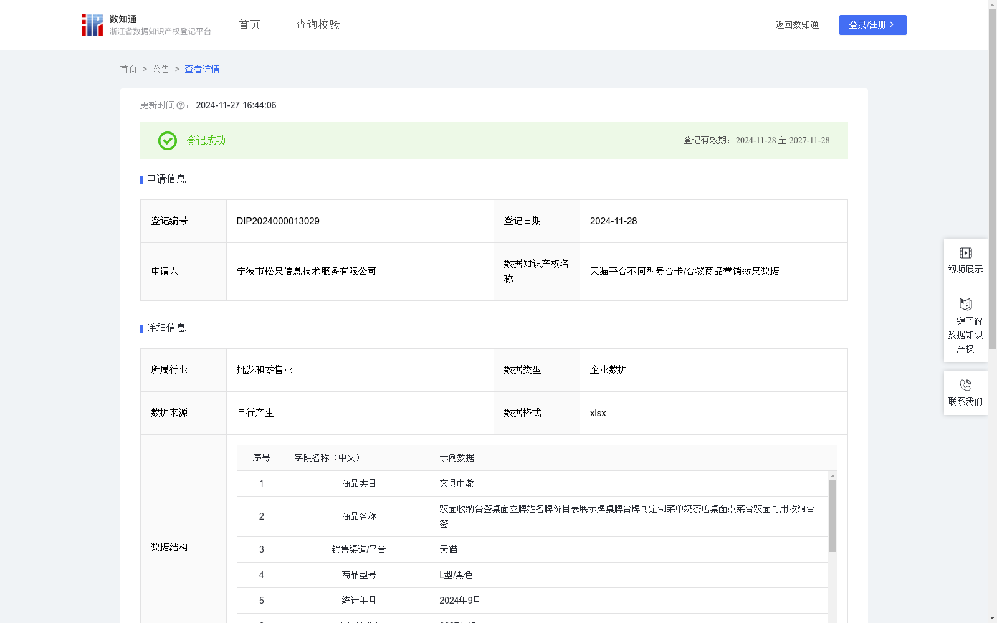The width and height of the screenshot is (997, 623).
Task: Click the 示例数据 column header
Action: coord(634,458)
